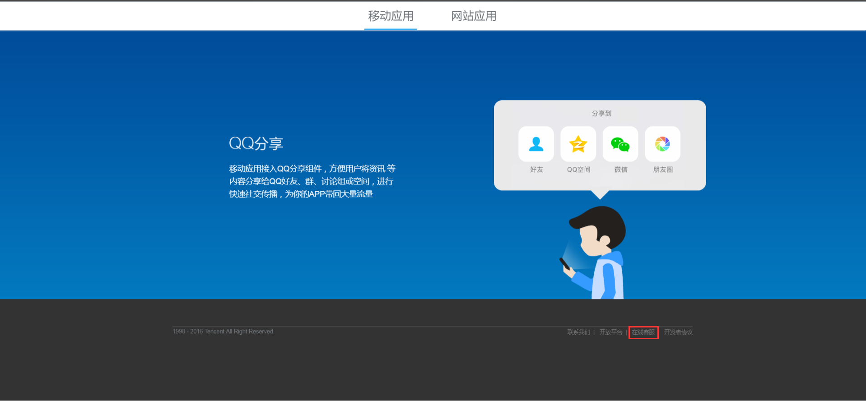
Task: Select the QQ空间 star icon
Action: (578, 144)
